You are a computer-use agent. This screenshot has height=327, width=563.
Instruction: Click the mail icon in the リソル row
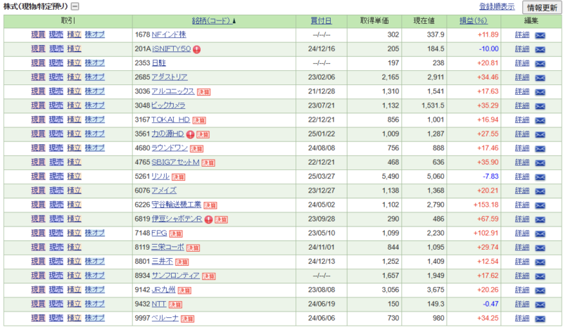point(540,177)
